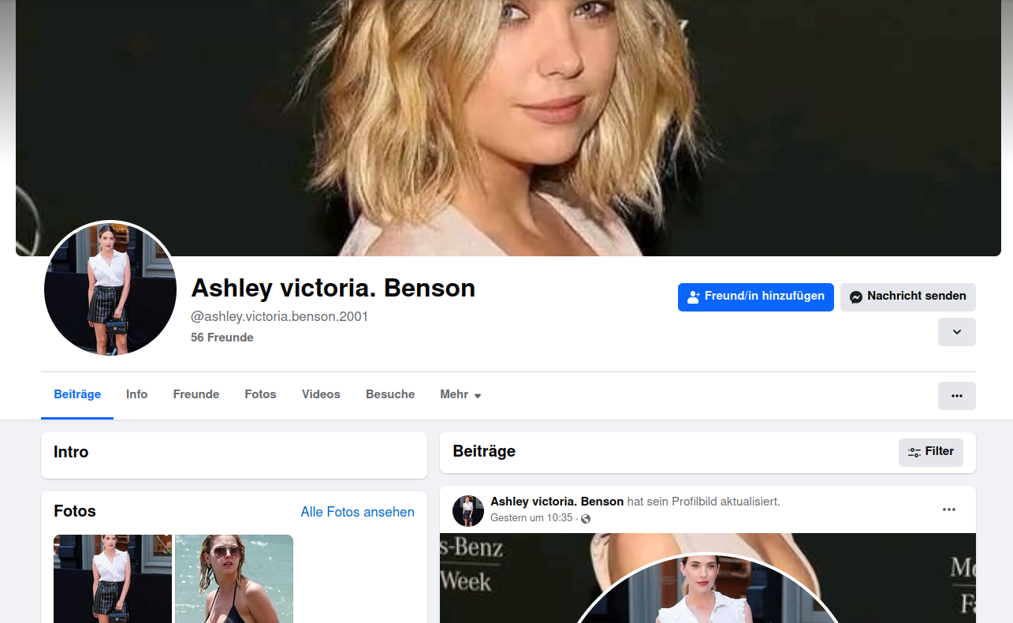1013x623 pixels.
Task: Open the Videos tab
Action: [321, 395]
